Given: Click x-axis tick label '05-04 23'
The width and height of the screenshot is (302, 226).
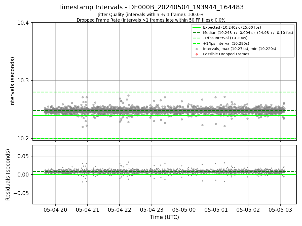Looking at the screenshot, I should click(152, 210).
